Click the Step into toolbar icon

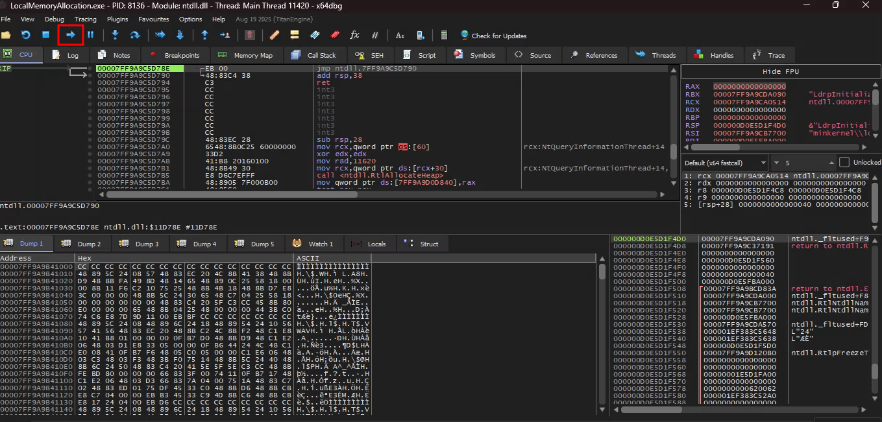pos(115,34)
